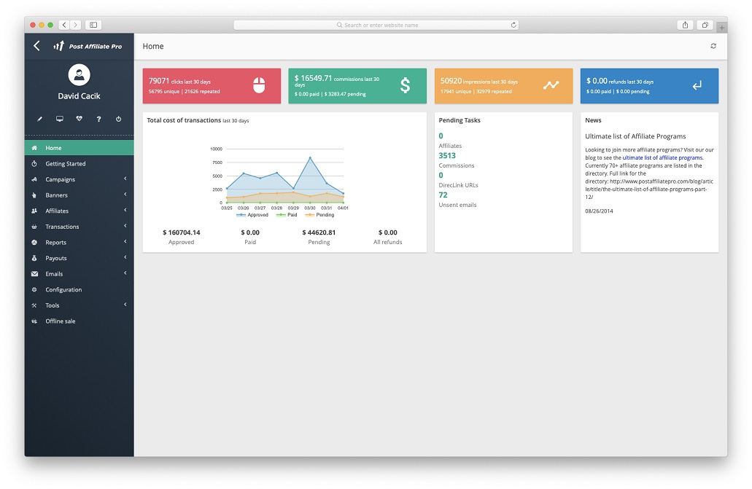Viewport: 752px width, 489px height.
Task: Open the ultimate list of affiliate programs link
Action: tap(662, 157)
